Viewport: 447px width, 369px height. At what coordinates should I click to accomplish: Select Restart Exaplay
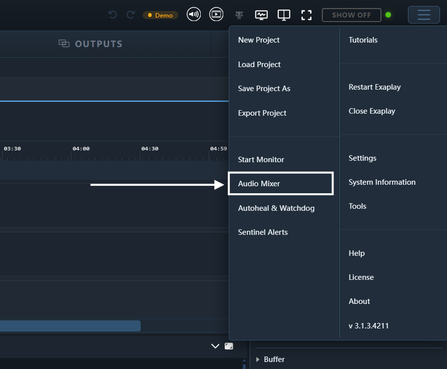click(x=374, y=87)
